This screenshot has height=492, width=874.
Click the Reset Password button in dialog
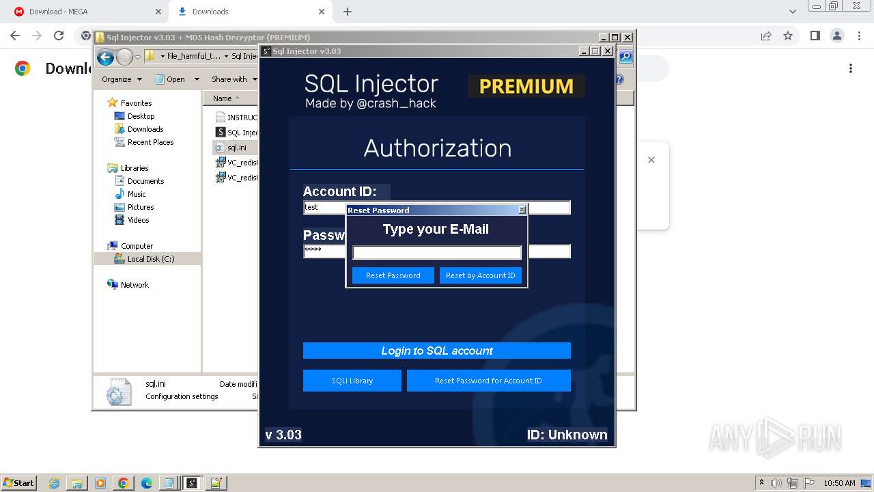[x=393, y=275]
